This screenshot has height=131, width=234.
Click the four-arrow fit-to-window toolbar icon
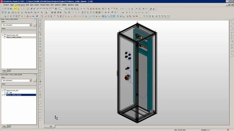(x=140, y=9)
